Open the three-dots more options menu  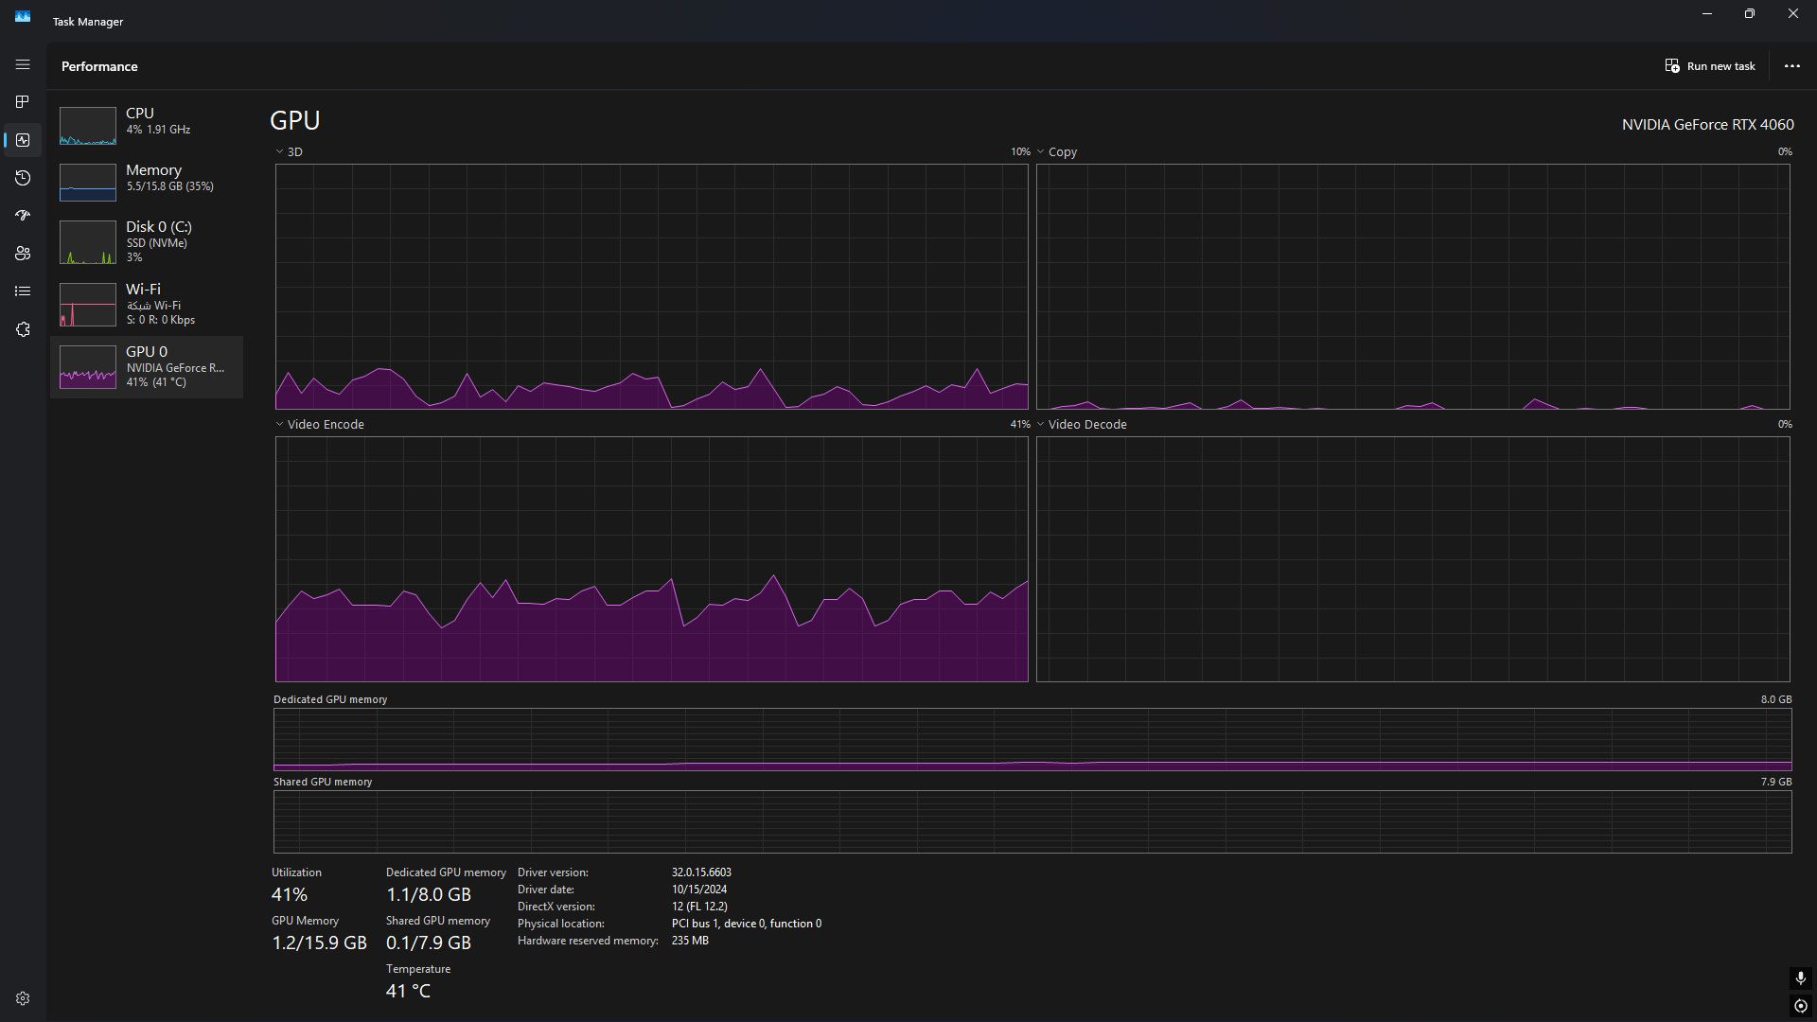[x=1791, y=66]
